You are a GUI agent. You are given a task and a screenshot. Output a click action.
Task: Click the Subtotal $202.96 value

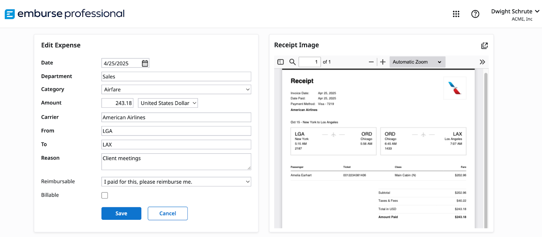click(460, 193)
